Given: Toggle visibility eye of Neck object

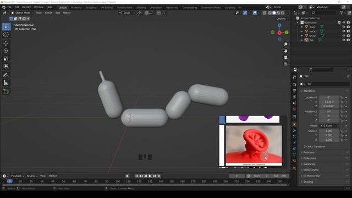Looking at the screenshot, I should (x=344, y=31).
